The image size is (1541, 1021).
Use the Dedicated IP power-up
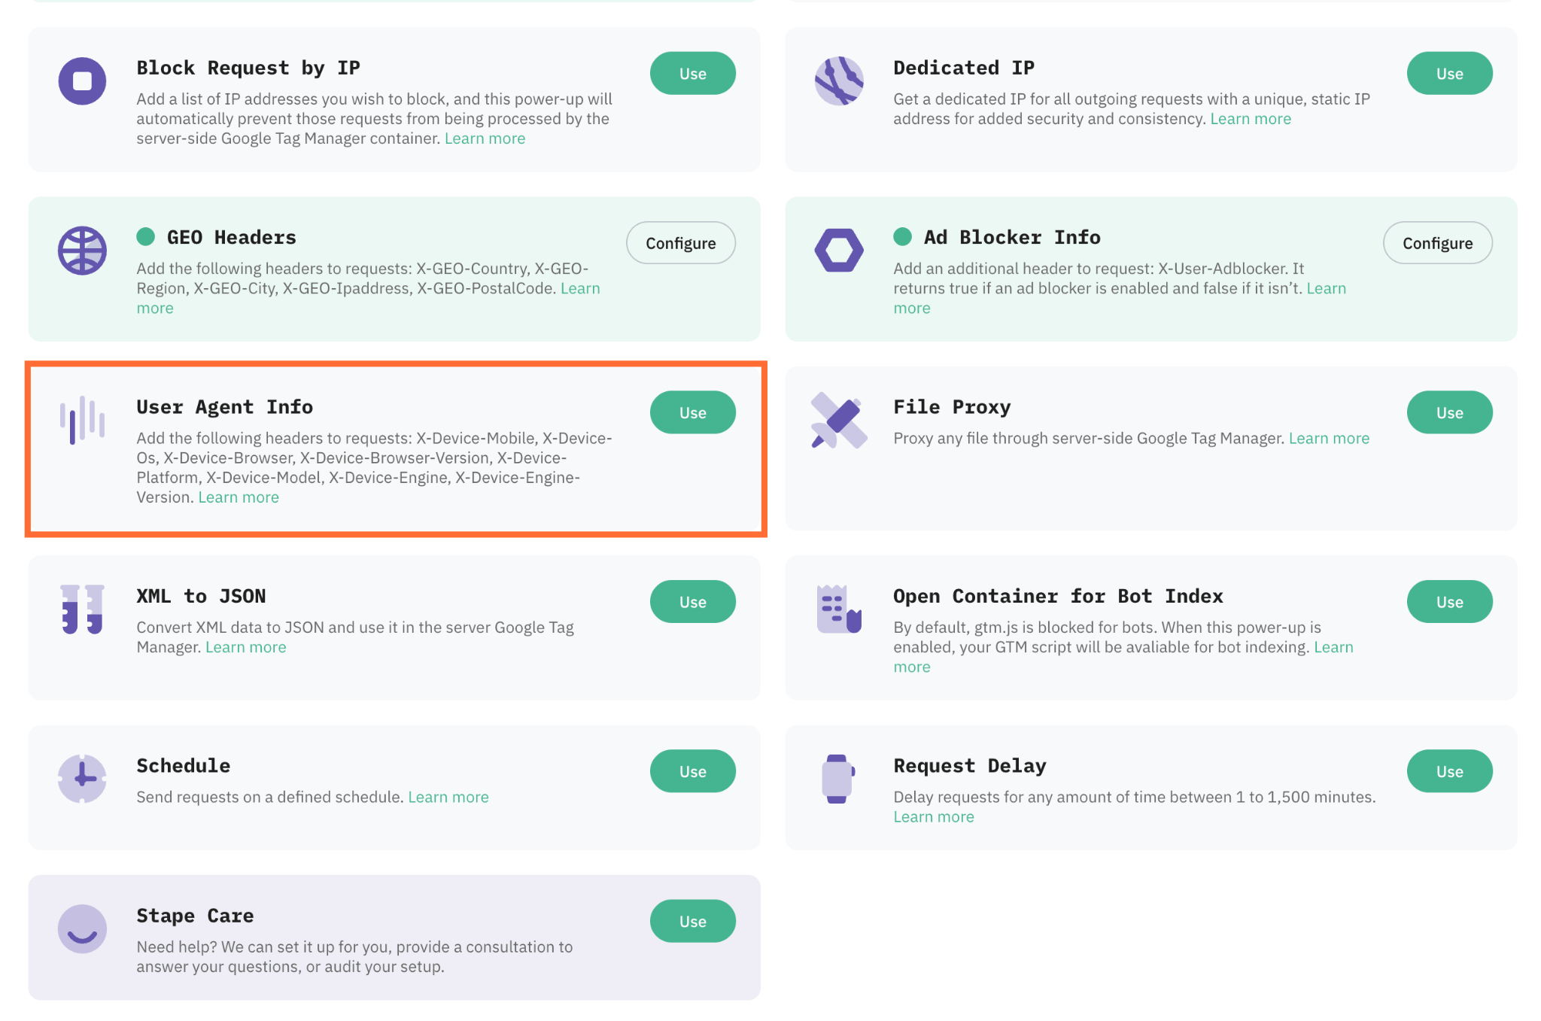click(1450, 74)
